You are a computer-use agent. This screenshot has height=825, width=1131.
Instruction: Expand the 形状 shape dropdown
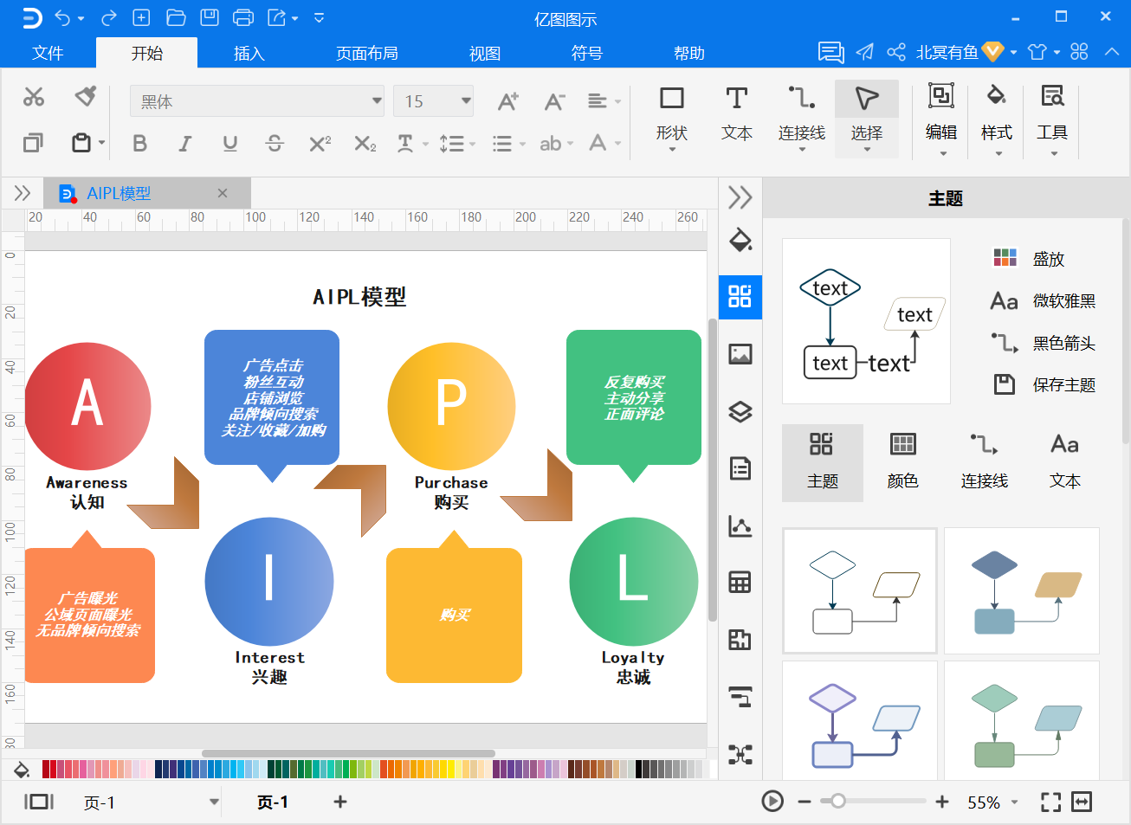[672, 149]
